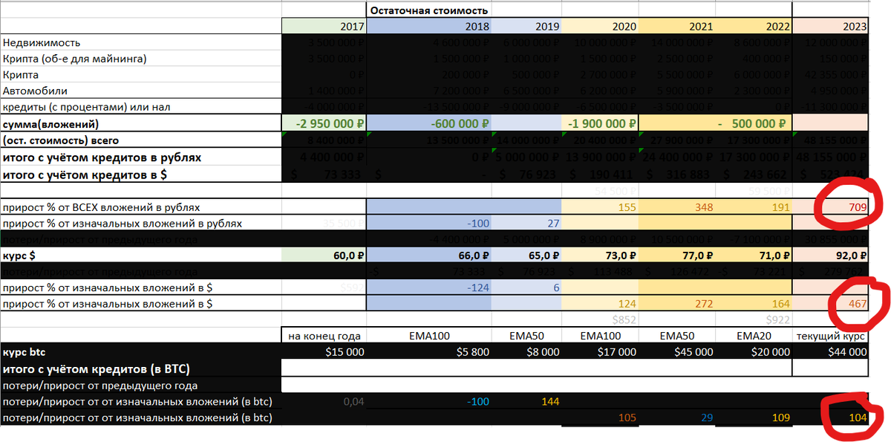Click the 77,0 ₽ dollar rate cell

point(676,256)
